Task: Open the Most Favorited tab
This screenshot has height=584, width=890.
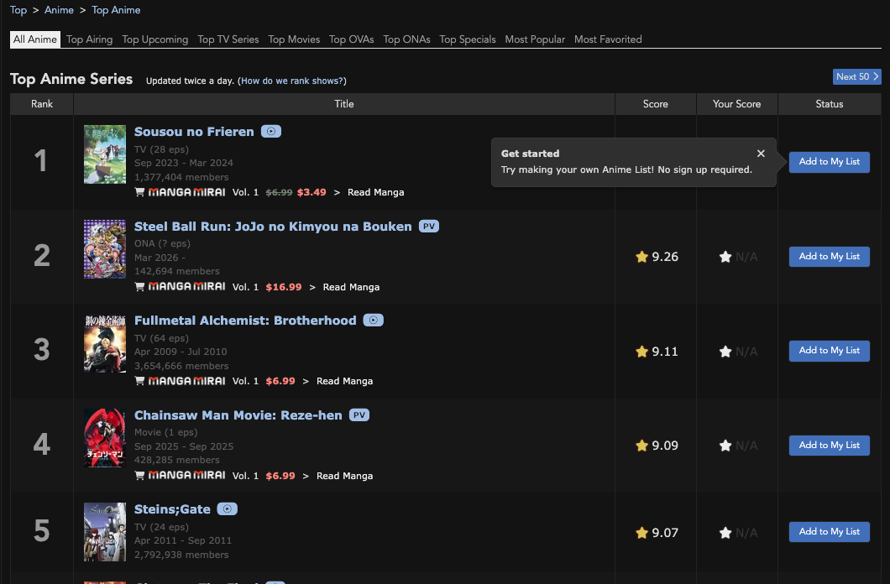Action: point(608,39)
